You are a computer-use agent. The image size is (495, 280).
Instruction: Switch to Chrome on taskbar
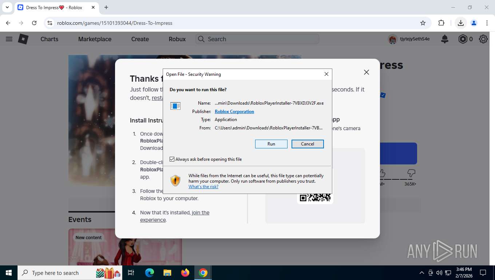click(203, 273)
